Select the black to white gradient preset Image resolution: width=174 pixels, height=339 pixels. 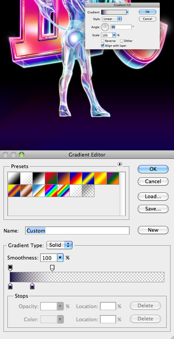pos(14,178)
